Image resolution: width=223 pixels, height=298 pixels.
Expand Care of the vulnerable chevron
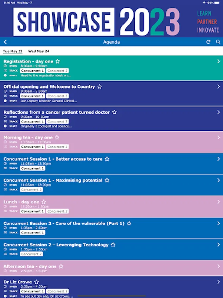pos(218,223)
